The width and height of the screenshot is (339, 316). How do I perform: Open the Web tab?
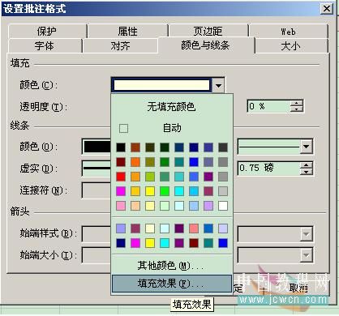[288, 32]
